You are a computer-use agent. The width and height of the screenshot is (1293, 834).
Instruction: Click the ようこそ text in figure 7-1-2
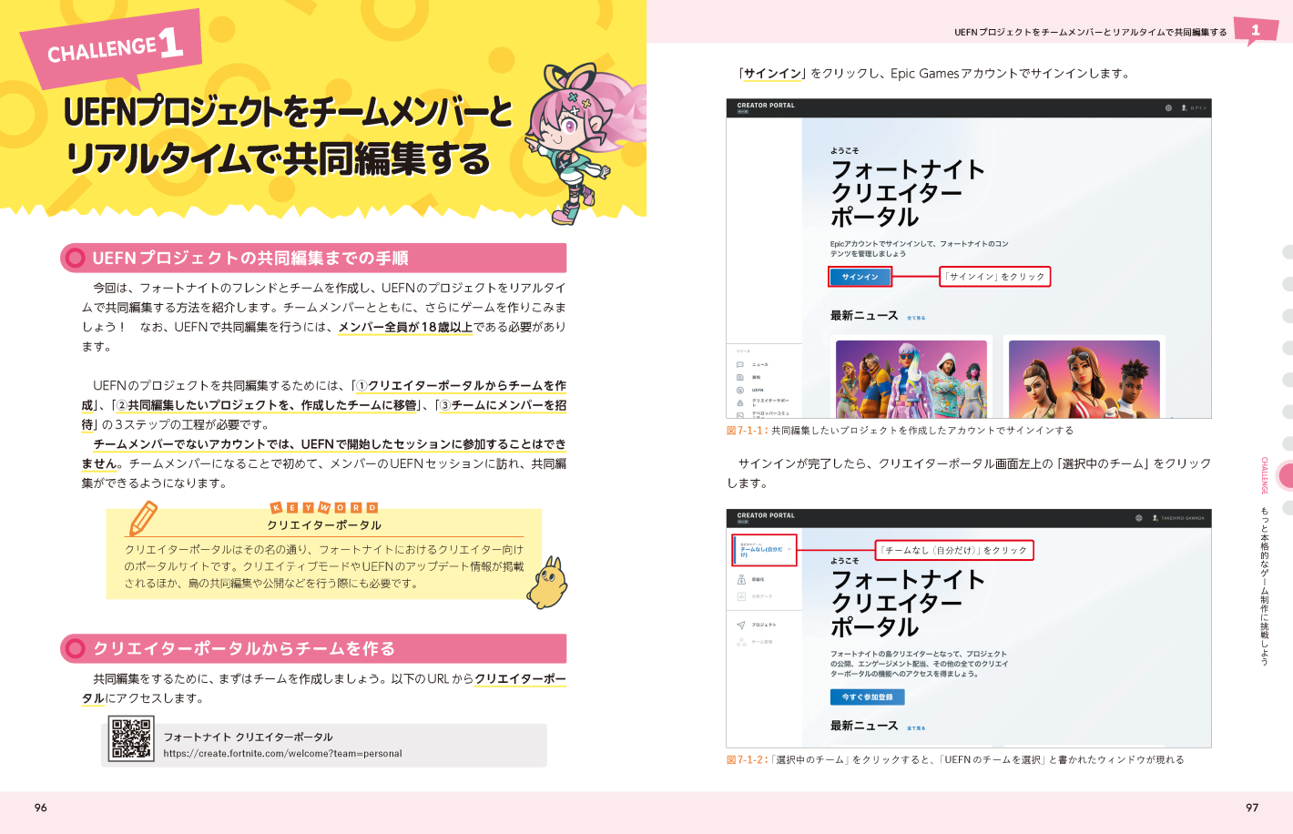pyautogui.click(x=844, y=561)
